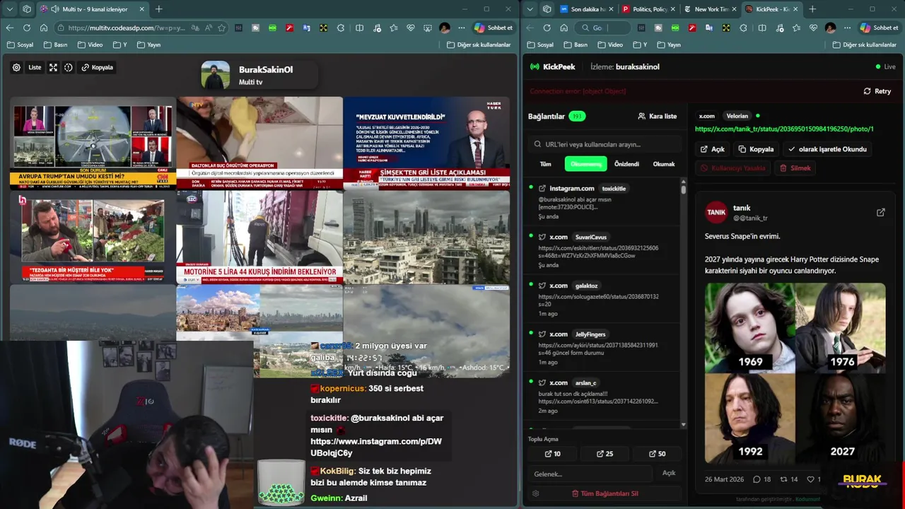The image size is (905, 509).
Task: Expand Diğer sık kullanılanlar in right browser
Action: point(864,45)
